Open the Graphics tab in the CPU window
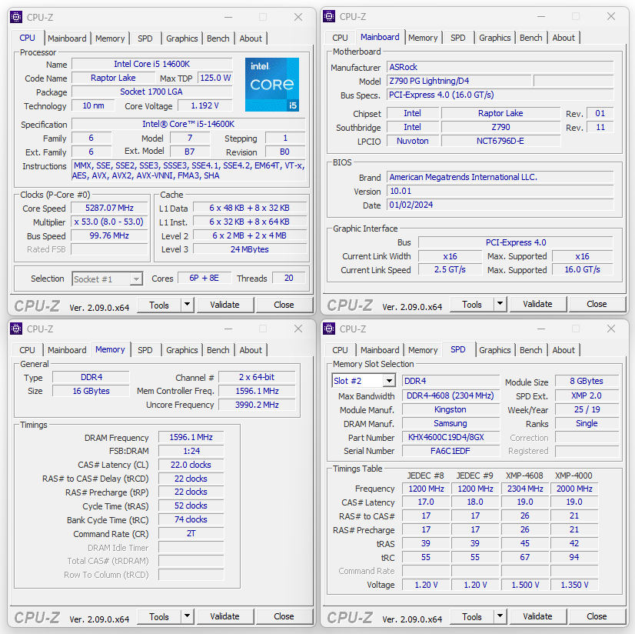 click(x=182, y=38)
